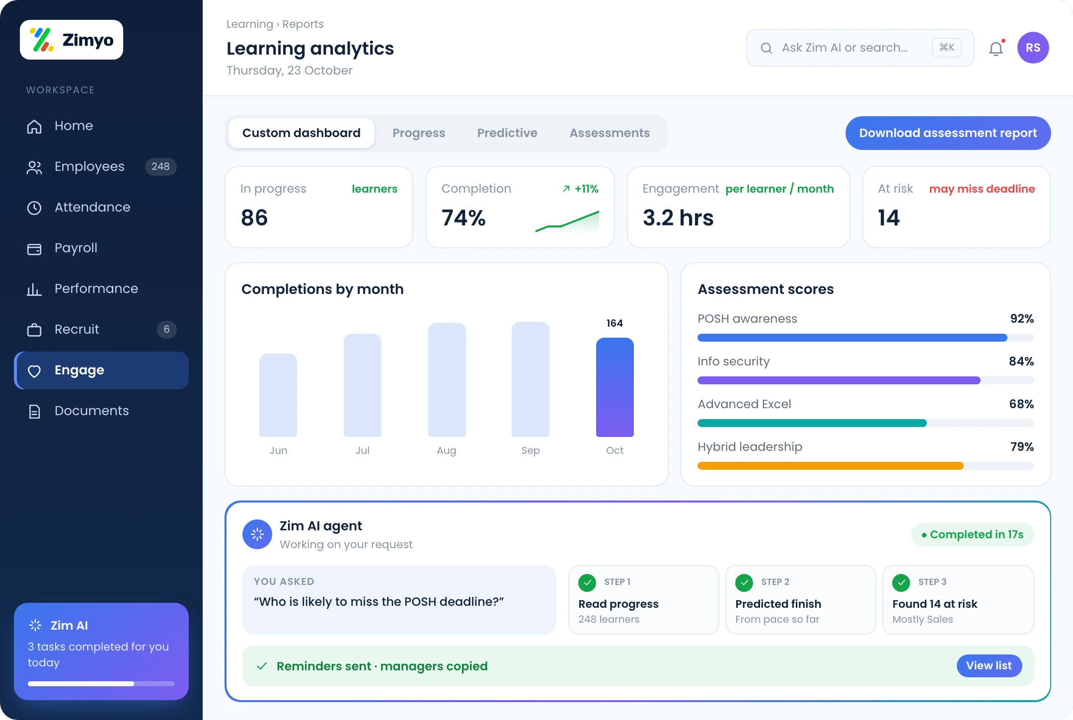Screen dimensions: 1073x720
Task: Click the Documents file icon
Action: tap(34, 411)
